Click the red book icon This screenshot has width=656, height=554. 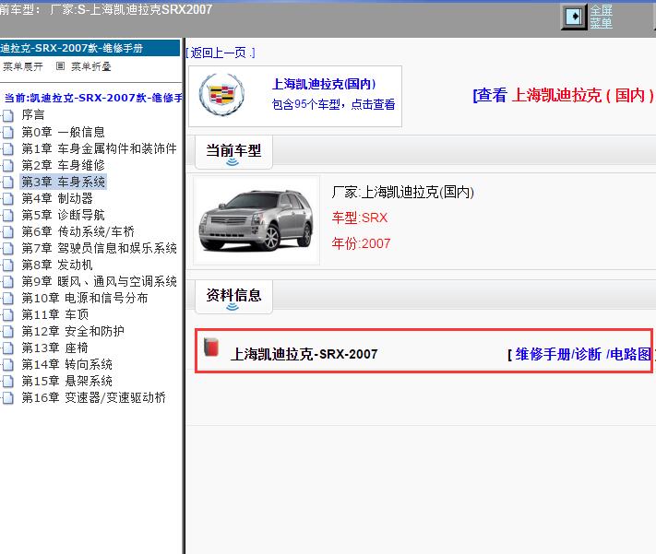tap(211, 347)
